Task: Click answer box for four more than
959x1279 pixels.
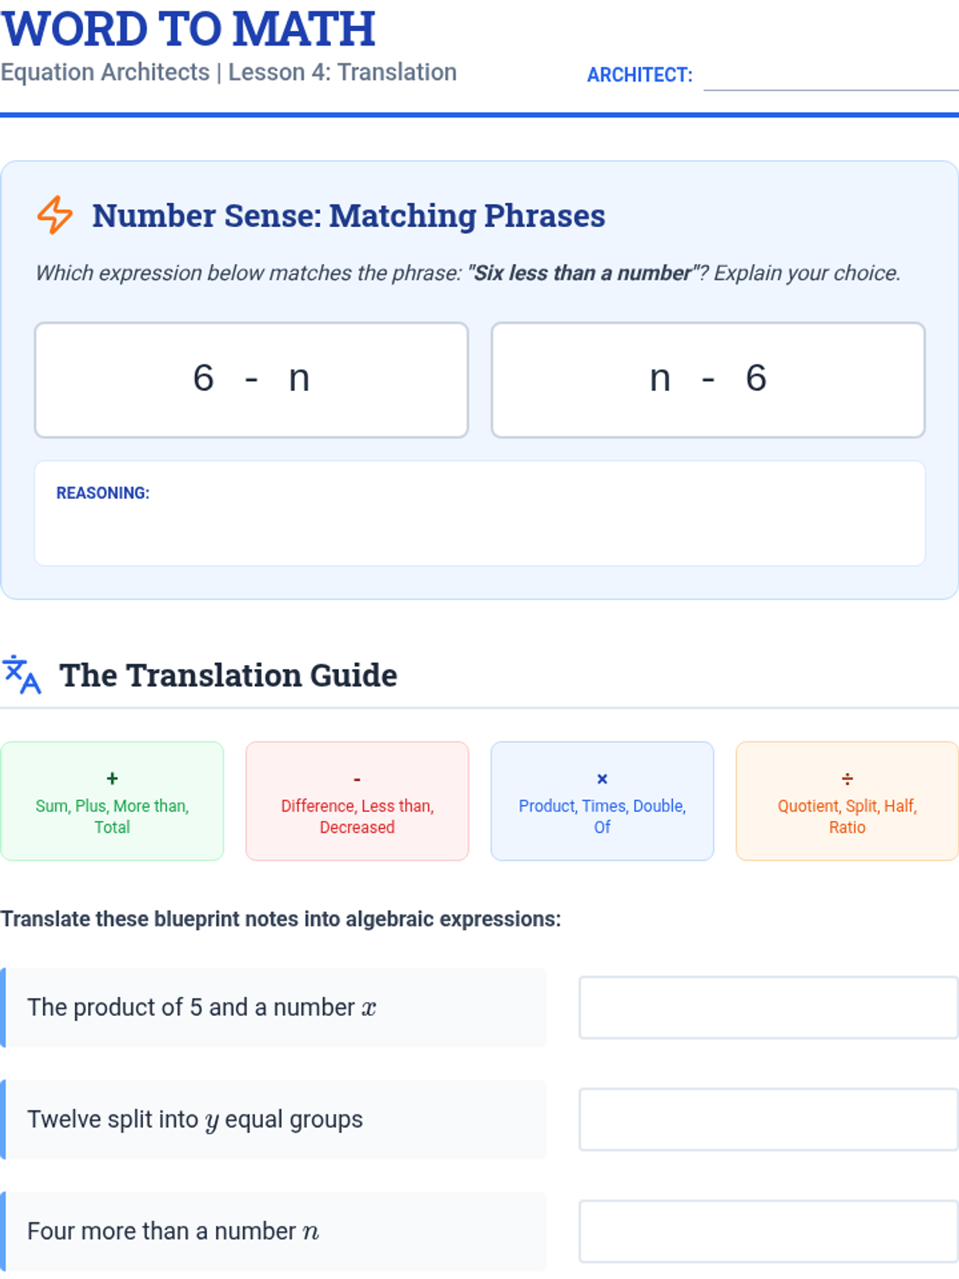Action: [x=768, y=1231]
